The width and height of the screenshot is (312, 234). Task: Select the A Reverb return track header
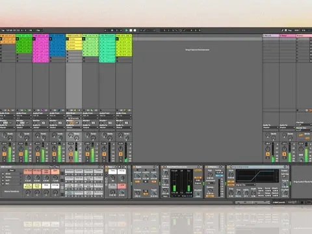(x=271, y=36)
